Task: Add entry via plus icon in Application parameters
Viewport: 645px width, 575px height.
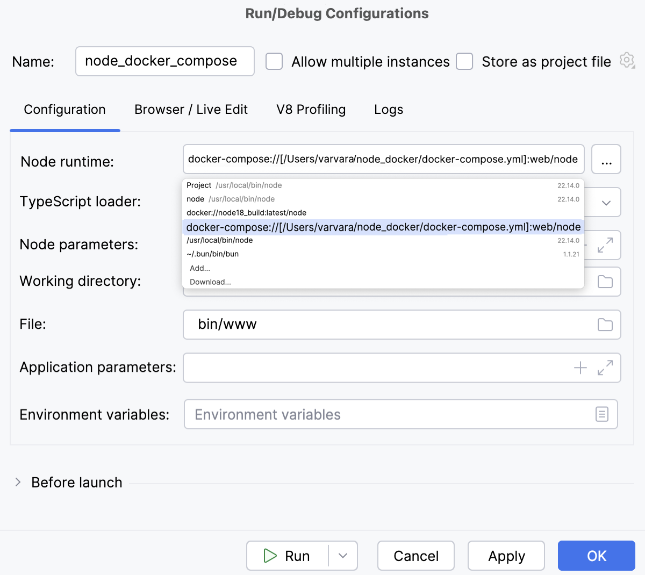Action: coord(580,368)
